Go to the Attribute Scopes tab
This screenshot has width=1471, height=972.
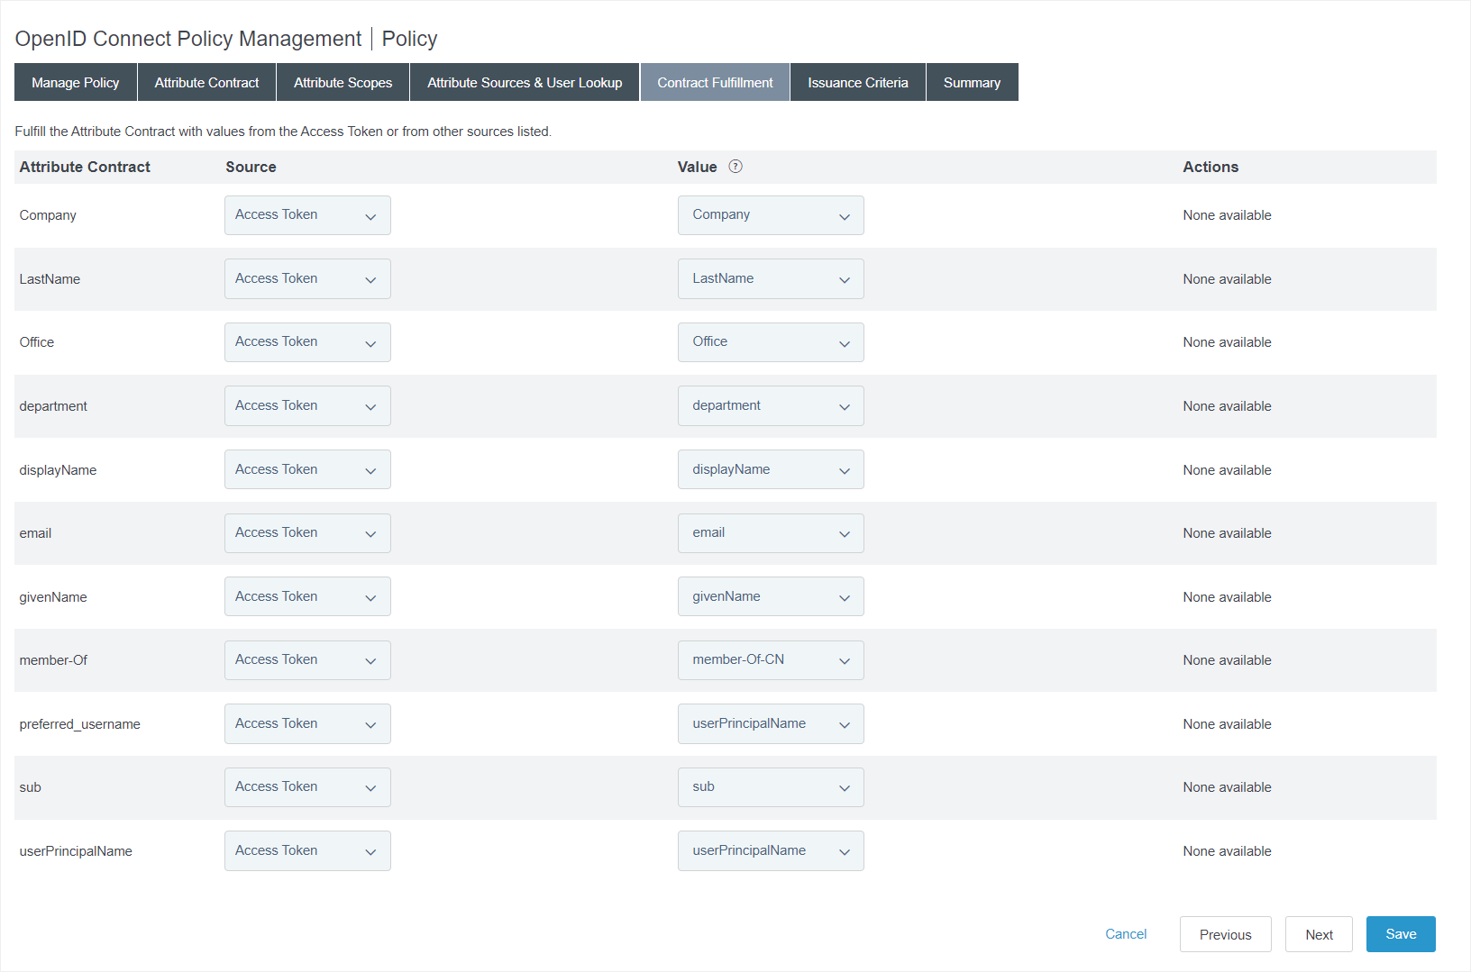pos(343,82)
